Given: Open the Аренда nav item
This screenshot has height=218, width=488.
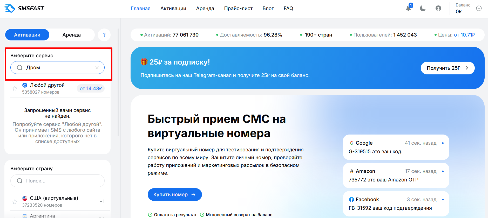Looking at the screenshot, I should coord(205,8).
